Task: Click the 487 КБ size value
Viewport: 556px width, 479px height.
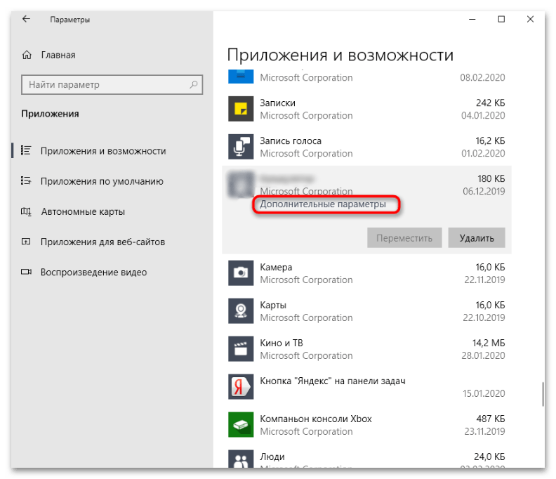Action: (x=491, y=419)
